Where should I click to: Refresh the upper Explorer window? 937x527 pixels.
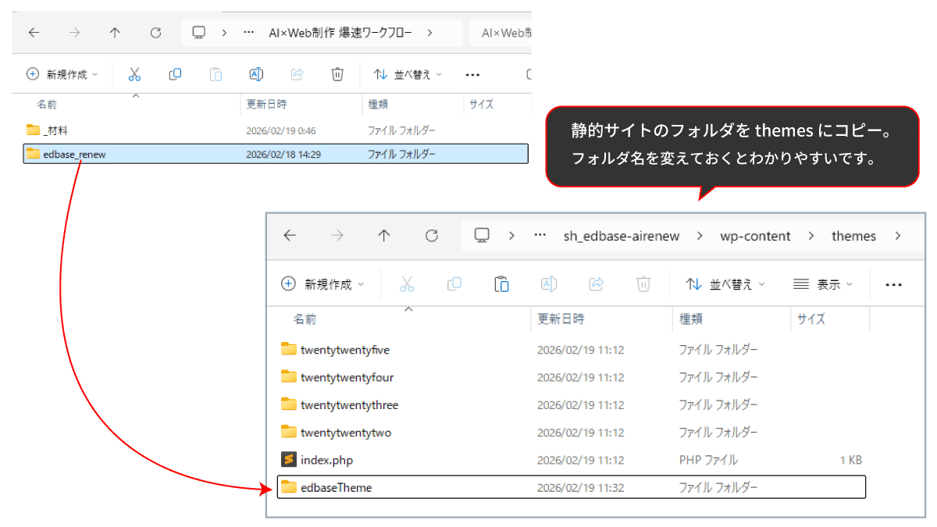[x=155, y=33]
